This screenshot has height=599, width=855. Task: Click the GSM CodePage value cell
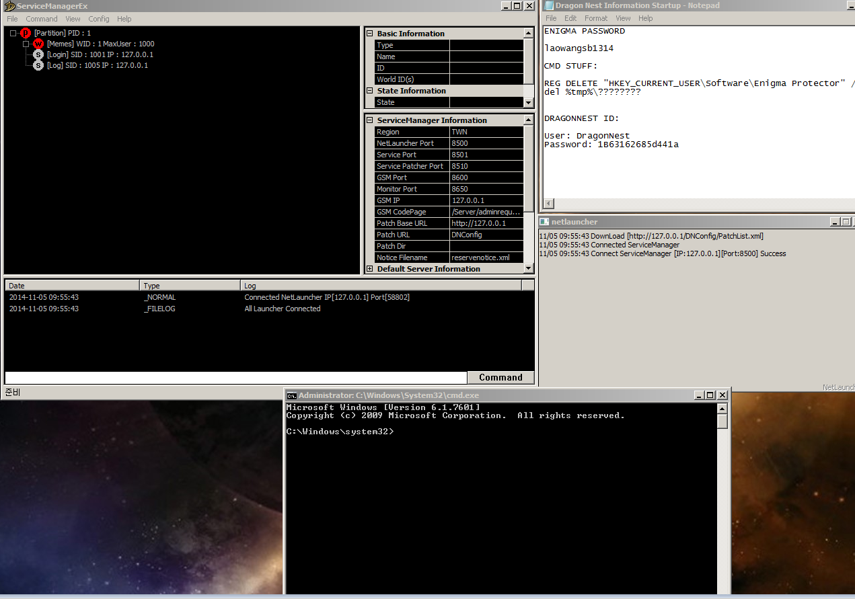(486, 212)
